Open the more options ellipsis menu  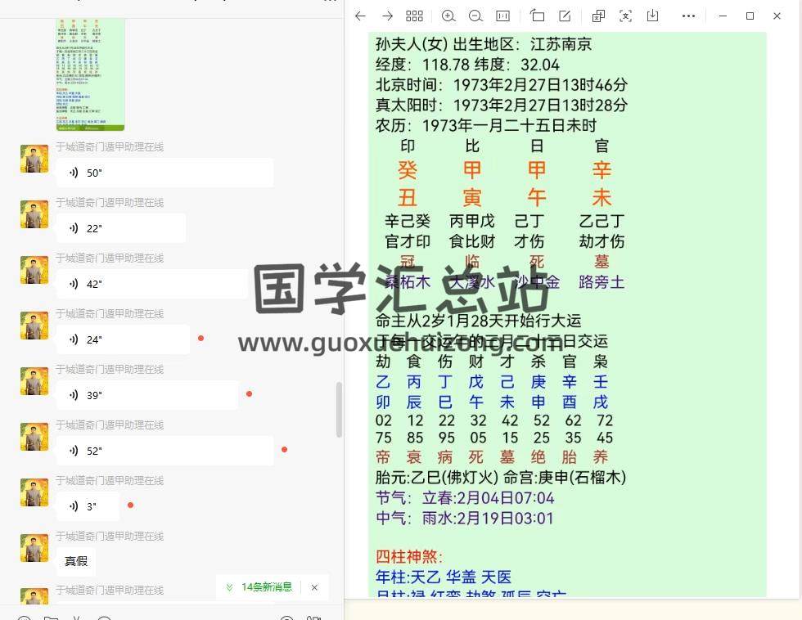pos(688,16)
